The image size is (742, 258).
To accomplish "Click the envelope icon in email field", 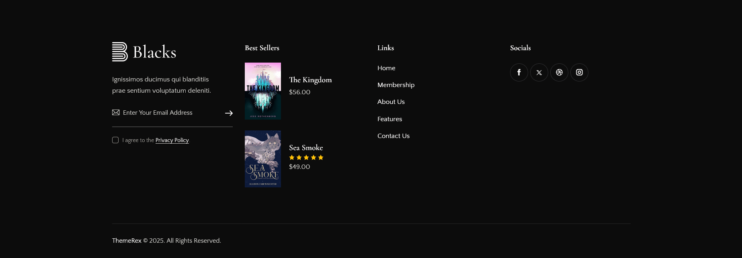I will [116, 112].
